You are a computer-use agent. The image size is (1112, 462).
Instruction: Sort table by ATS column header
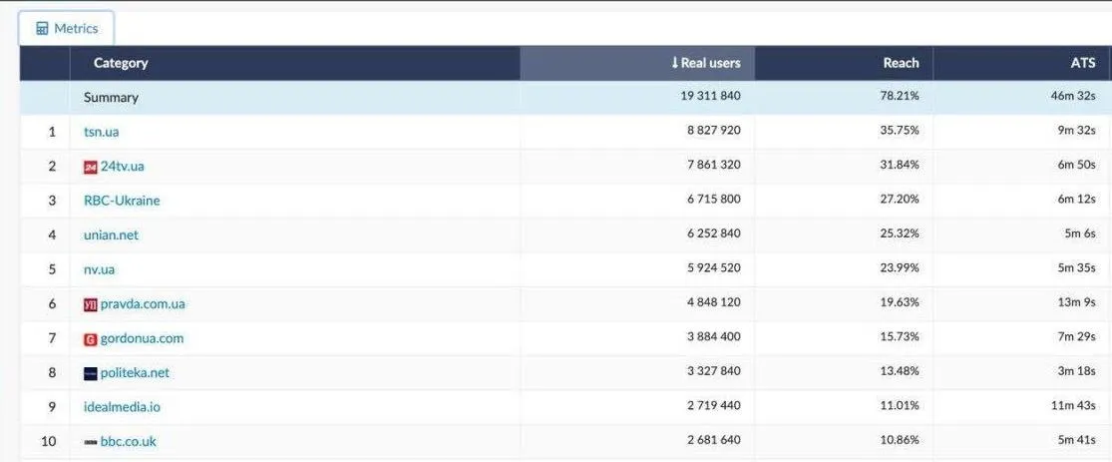(1082, 63)
